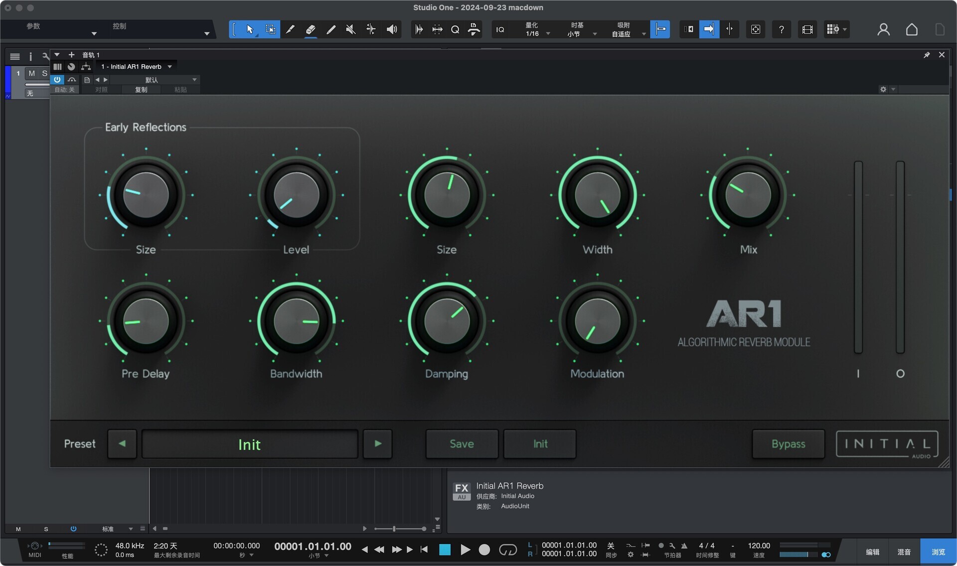Add an insert with the plus button
The height and width of the screenshot is (566, 957).
point(71,55)
